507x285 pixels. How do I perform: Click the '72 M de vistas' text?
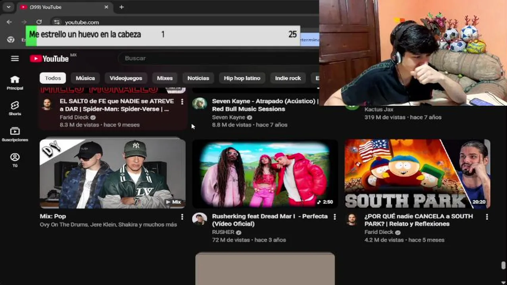231,240
